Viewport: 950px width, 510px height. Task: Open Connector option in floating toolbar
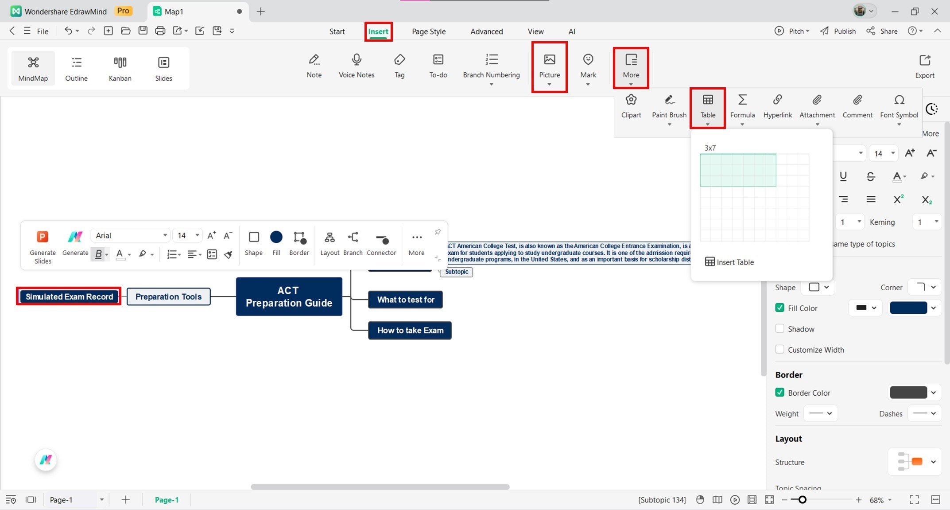point(381,244)
